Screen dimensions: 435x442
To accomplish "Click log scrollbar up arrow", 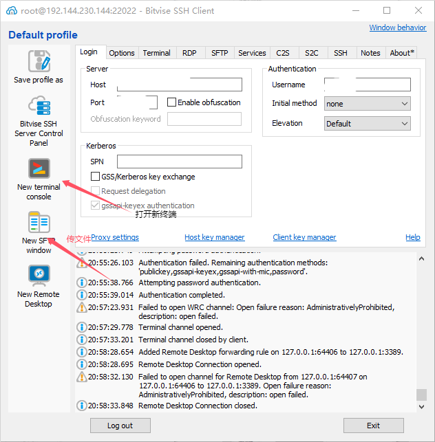I will (421, 258).
